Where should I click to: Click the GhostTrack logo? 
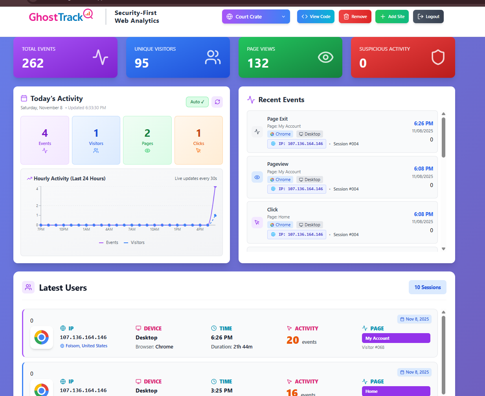(x=61, y=16)
